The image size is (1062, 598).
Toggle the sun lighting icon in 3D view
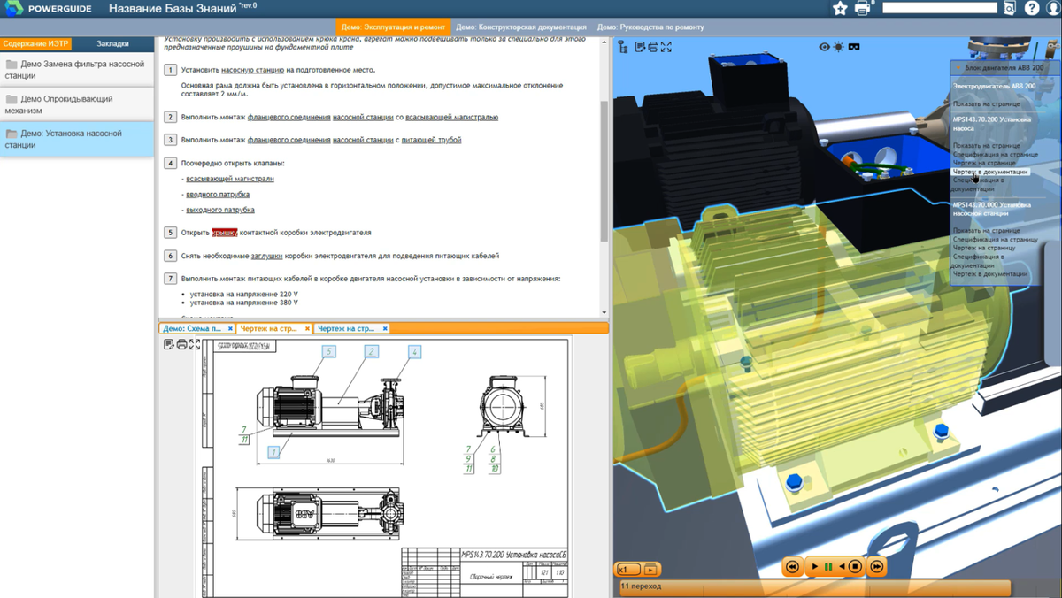click(839, 47)
